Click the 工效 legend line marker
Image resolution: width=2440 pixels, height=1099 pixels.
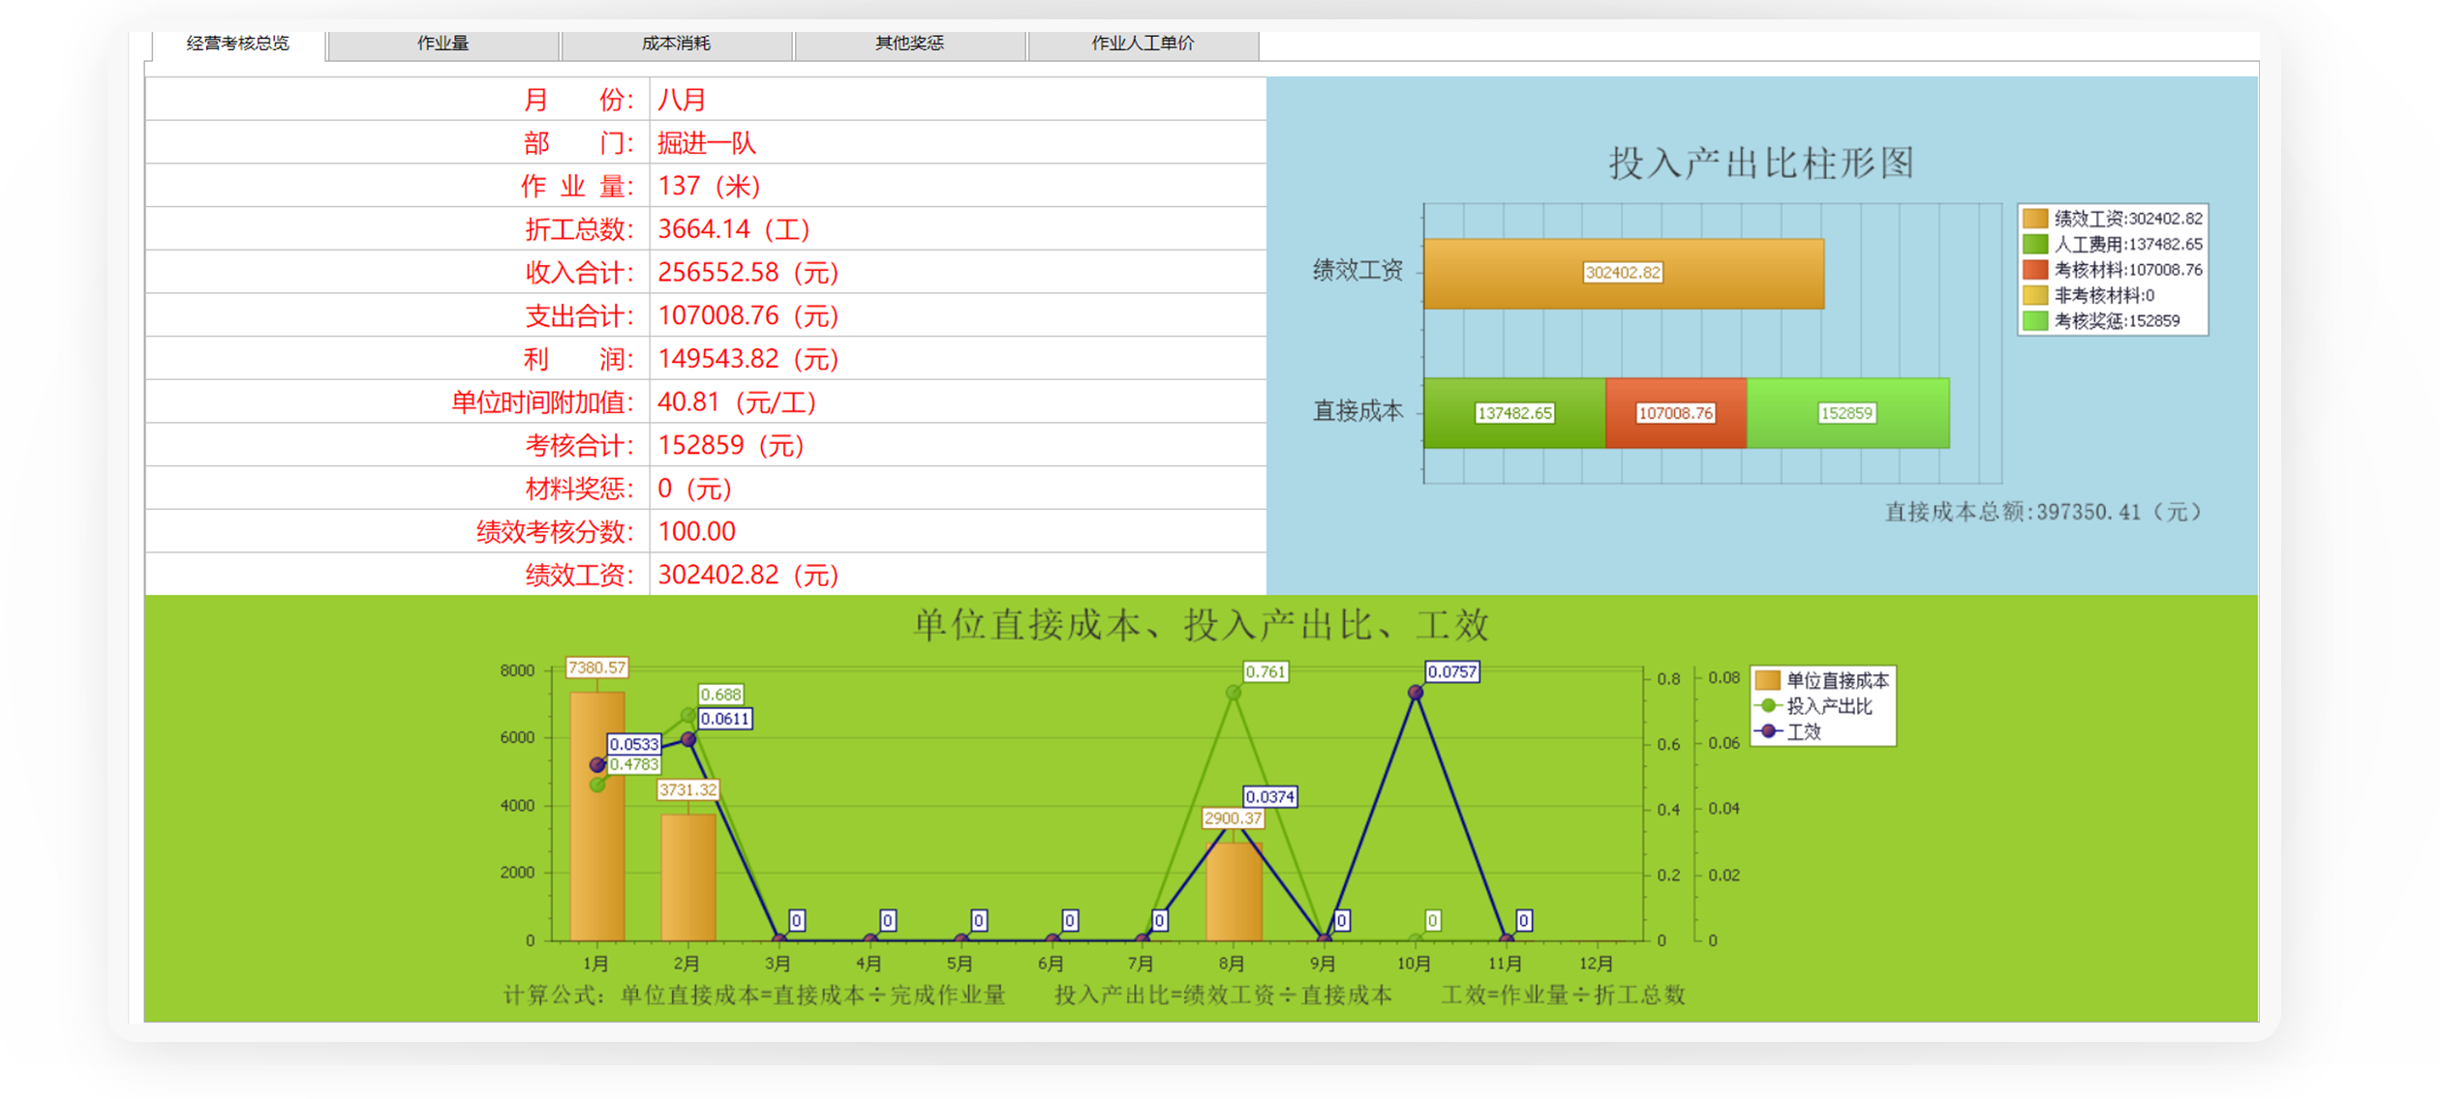[1768, 731]
